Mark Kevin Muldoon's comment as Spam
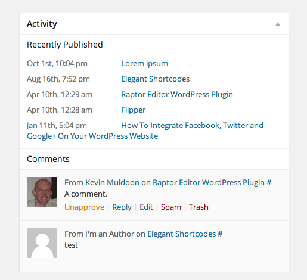This screenshot has width=307, height=280. (171, 207)
